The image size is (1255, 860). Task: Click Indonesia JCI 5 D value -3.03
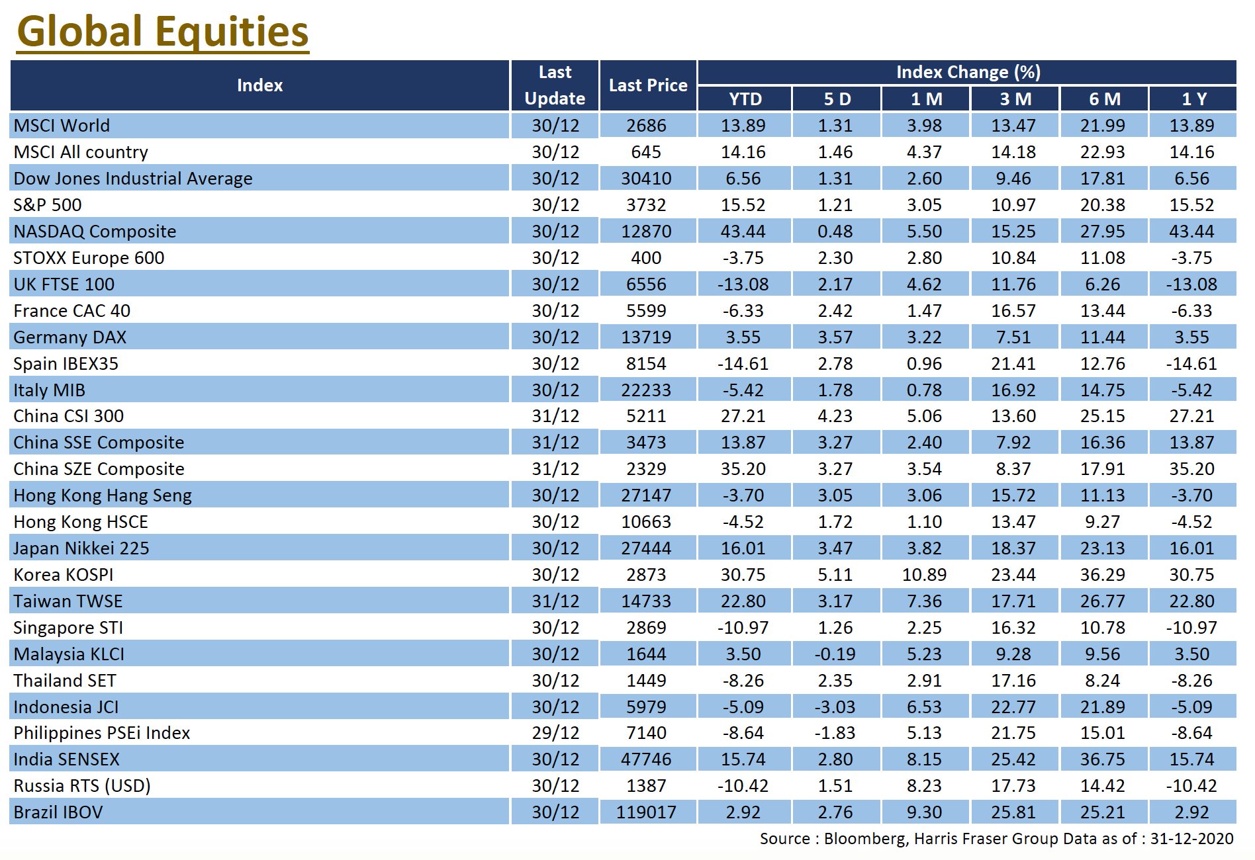point(835,707)
